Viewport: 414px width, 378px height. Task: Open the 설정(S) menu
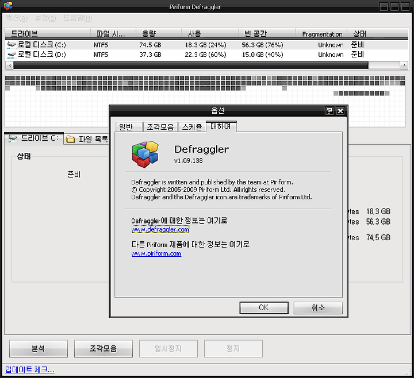[x=45, y=18]
